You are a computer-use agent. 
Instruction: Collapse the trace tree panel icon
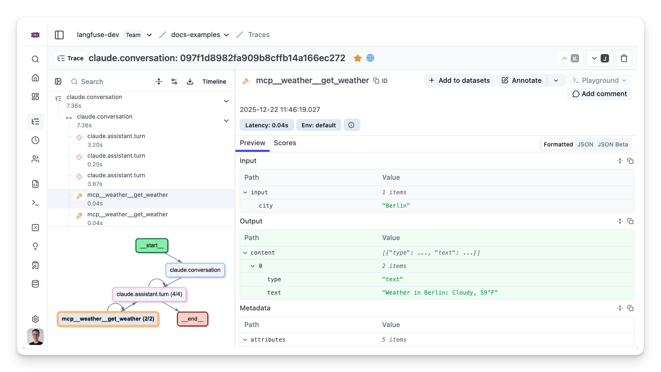[x=58, y=82]
